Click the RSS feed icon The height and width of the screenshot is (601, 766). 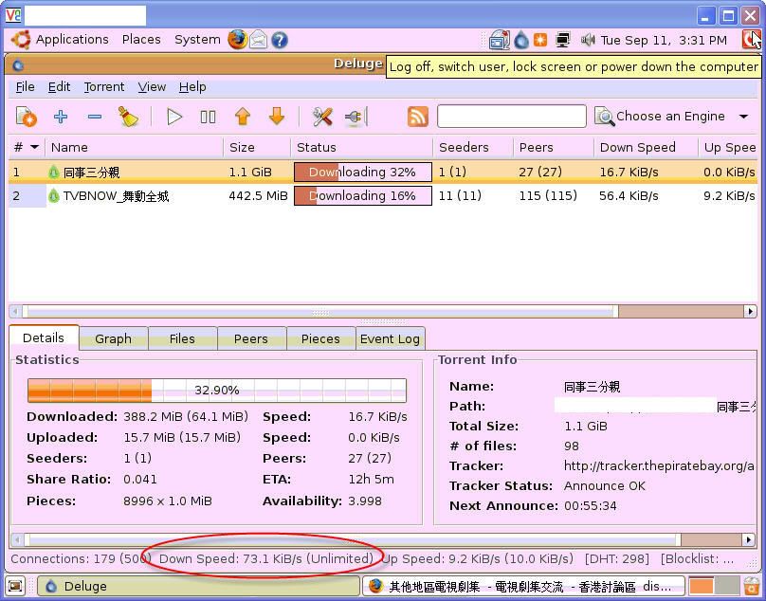[x=417, y=116]
